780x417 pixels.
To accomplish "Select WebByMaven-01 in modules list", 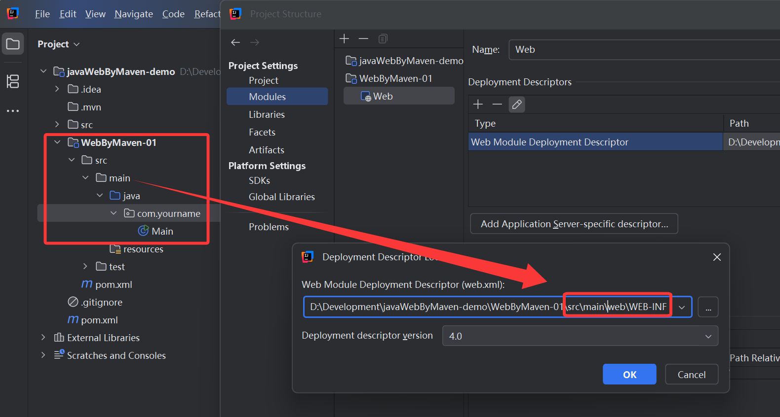I will (389, 78).
